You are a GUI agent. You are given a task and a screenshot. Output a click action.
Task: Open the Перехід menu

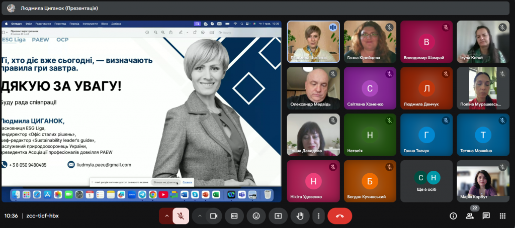(74, 24)
